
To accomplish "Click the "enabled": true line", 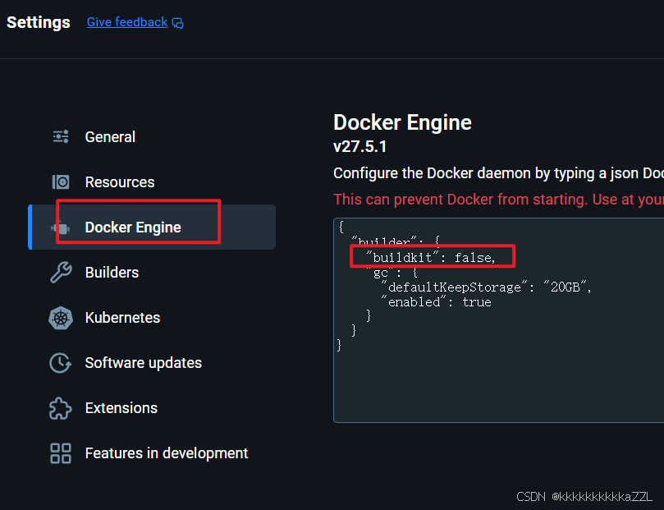I will 436,302.
